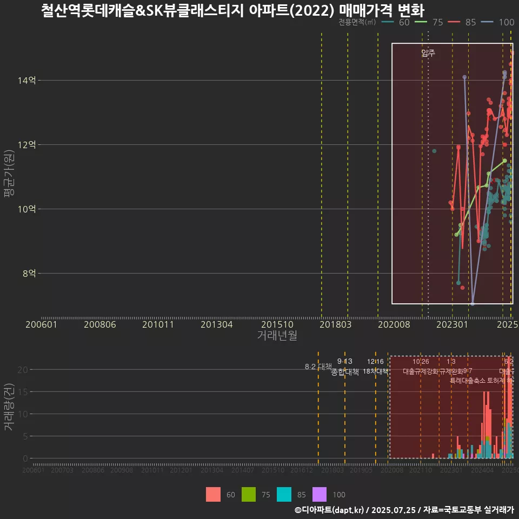
Task: Click the teal 85 swatch in the bottom legend
Action: 284,495
